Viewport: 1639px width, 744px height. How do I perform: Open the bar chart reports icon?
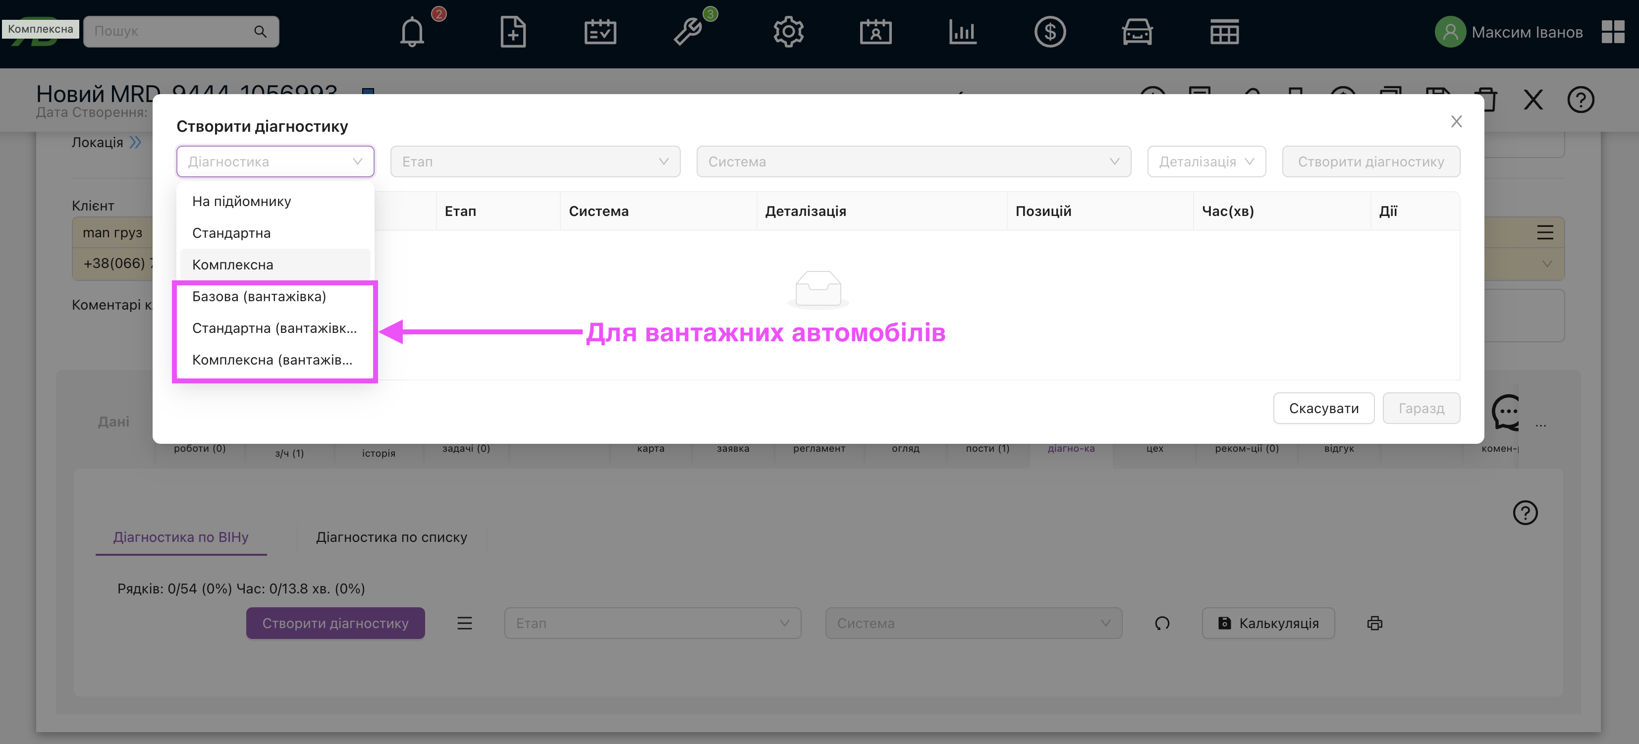click(x=963, y=32)
